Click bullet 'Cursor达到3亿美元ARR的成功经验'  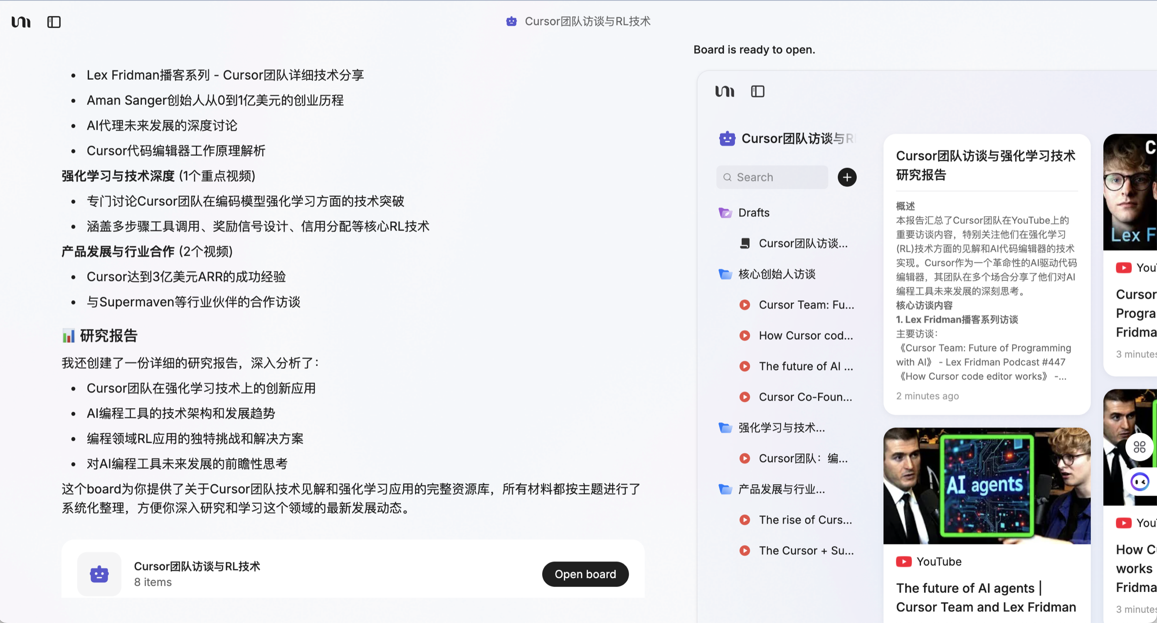point(186,276)
